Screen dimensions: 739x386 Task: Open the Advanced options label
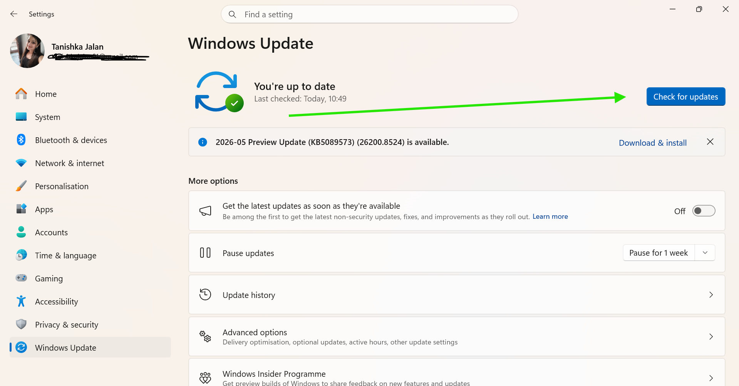pos(255,332)
